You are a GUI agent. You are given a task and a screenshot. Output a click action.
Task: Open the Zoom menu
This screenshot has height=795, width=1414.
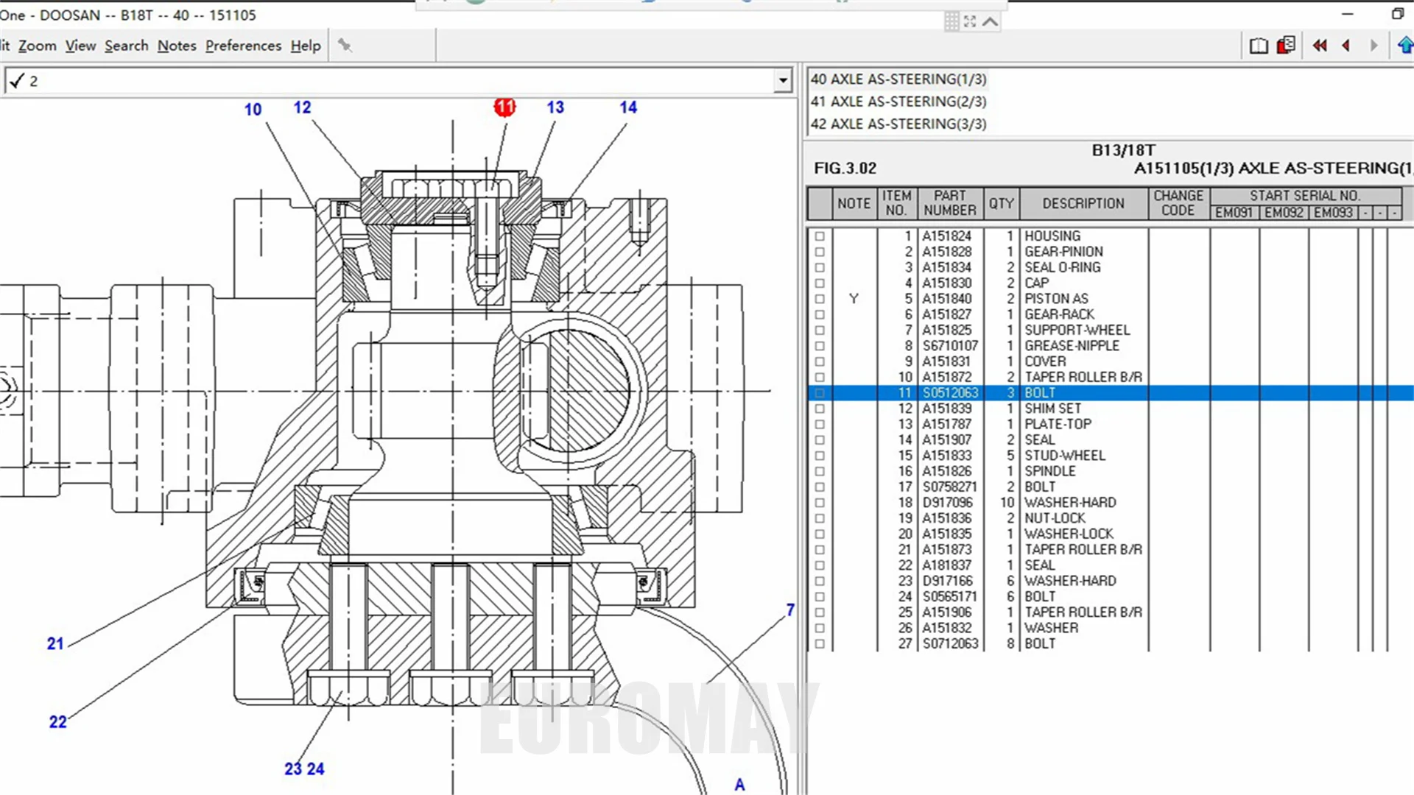(x=37, y=46)
